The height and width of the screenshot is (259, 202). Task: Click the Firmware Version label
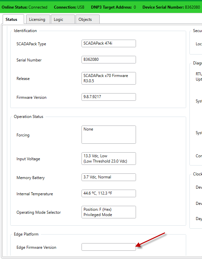pos(32,97)
